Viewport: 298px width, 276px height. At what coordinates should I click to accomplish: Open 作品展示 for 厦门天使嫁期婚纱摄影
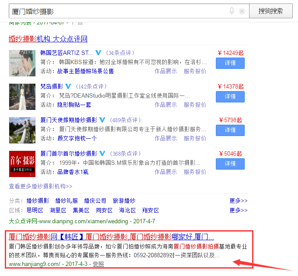pos(166,138)
